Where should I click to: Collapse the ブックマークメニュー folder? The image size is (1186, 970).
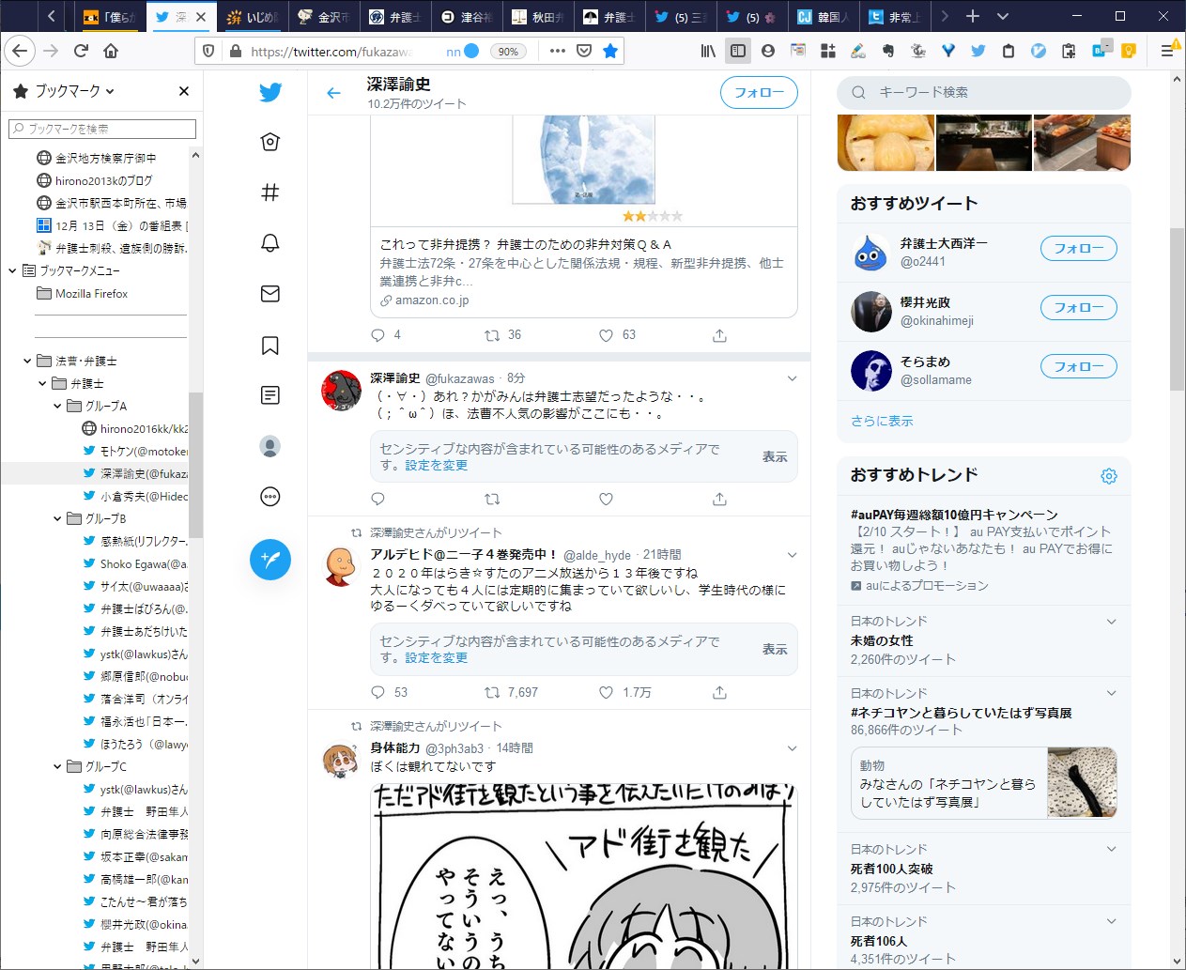[12, 270]
